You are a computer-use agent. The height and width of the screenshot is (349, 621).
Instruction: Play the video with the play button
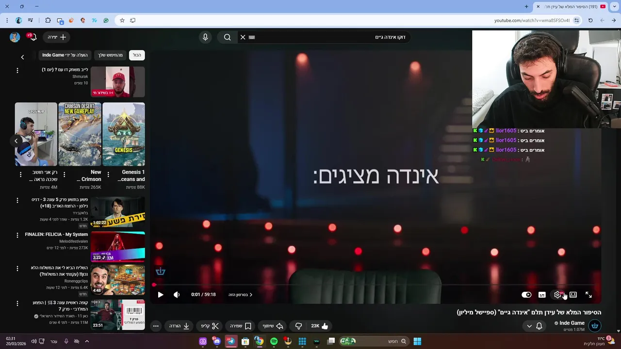click(161, 295)
